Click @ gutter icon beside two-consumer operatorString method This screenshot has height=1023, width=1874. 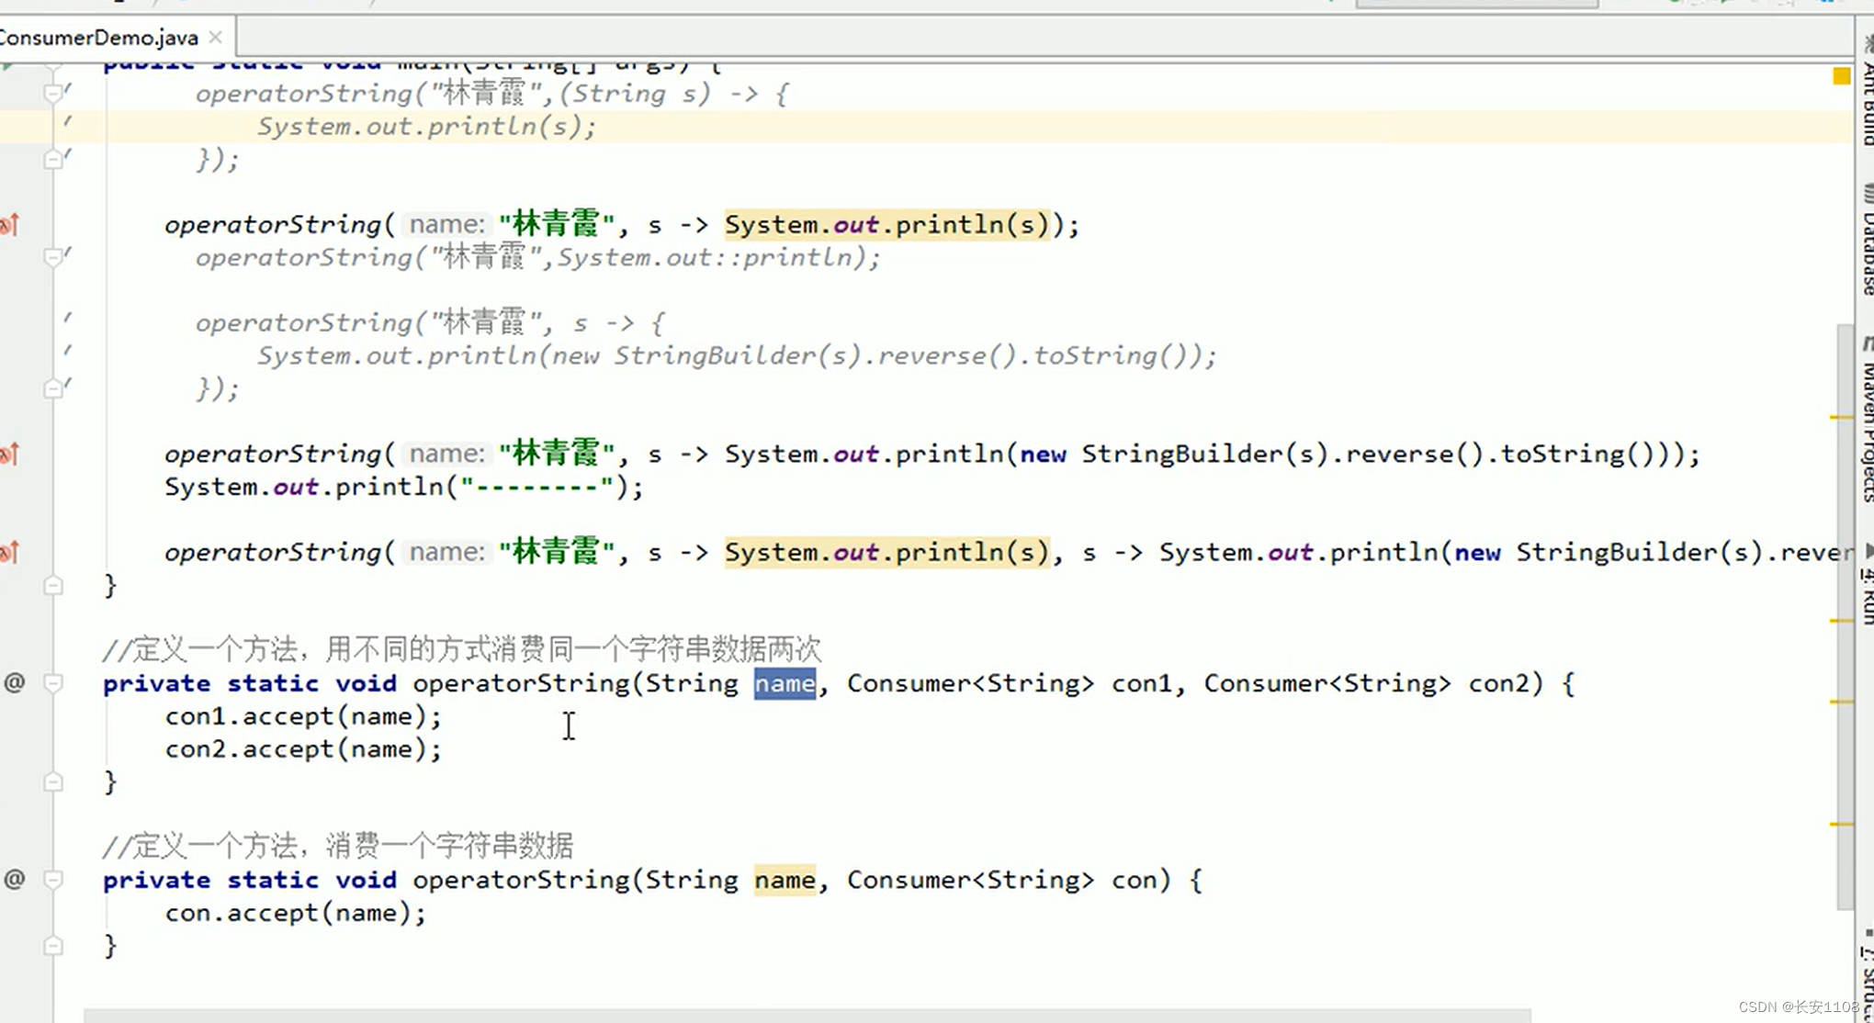15,682
